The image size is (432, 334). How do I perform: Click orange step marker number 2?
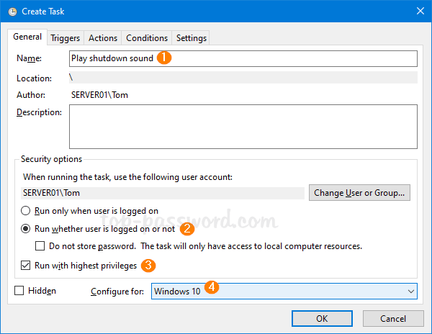tap(187, 229)
